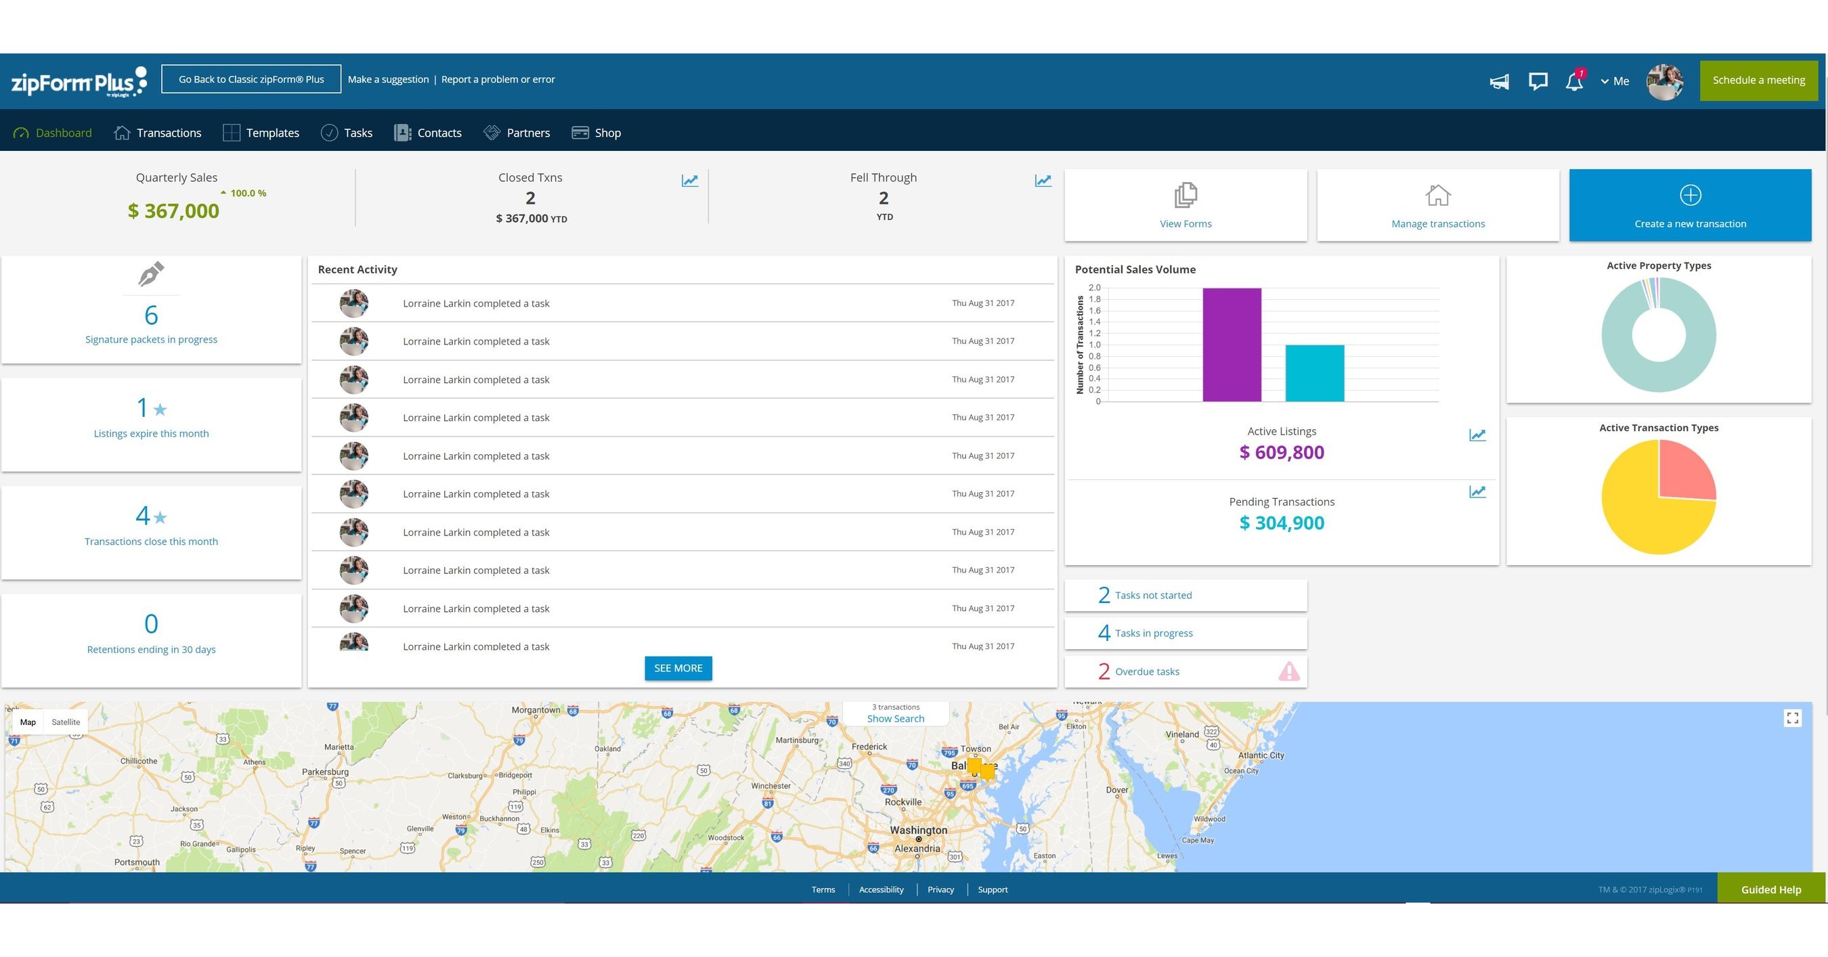Click the Schedule a meeting button
Image resolution: width=1828 pixels, height=957 pixels.
click(1758, 79)
